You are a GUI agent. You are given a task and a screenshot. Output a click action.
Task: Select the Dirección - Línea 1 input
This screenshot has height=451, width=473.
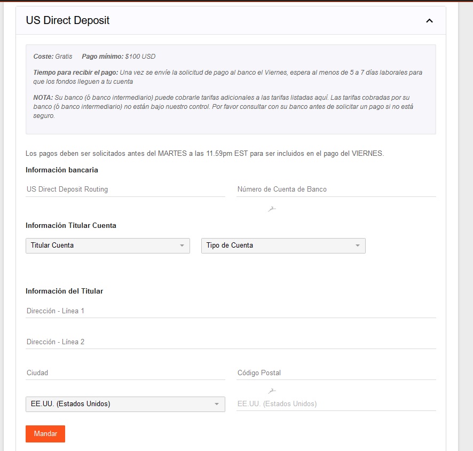point(231,311)
